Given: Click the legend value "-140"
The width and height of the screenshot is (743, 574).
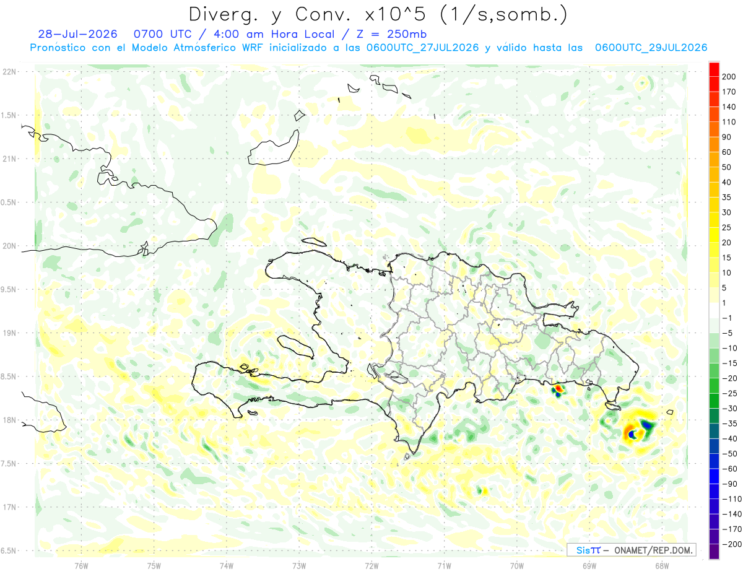Looking at the screenshot, I should (731, 515).
